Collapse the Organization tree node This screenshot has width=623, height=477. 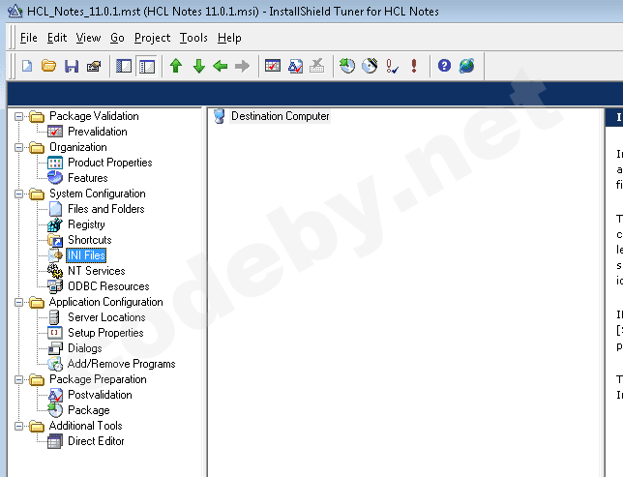tap(18, 147)
